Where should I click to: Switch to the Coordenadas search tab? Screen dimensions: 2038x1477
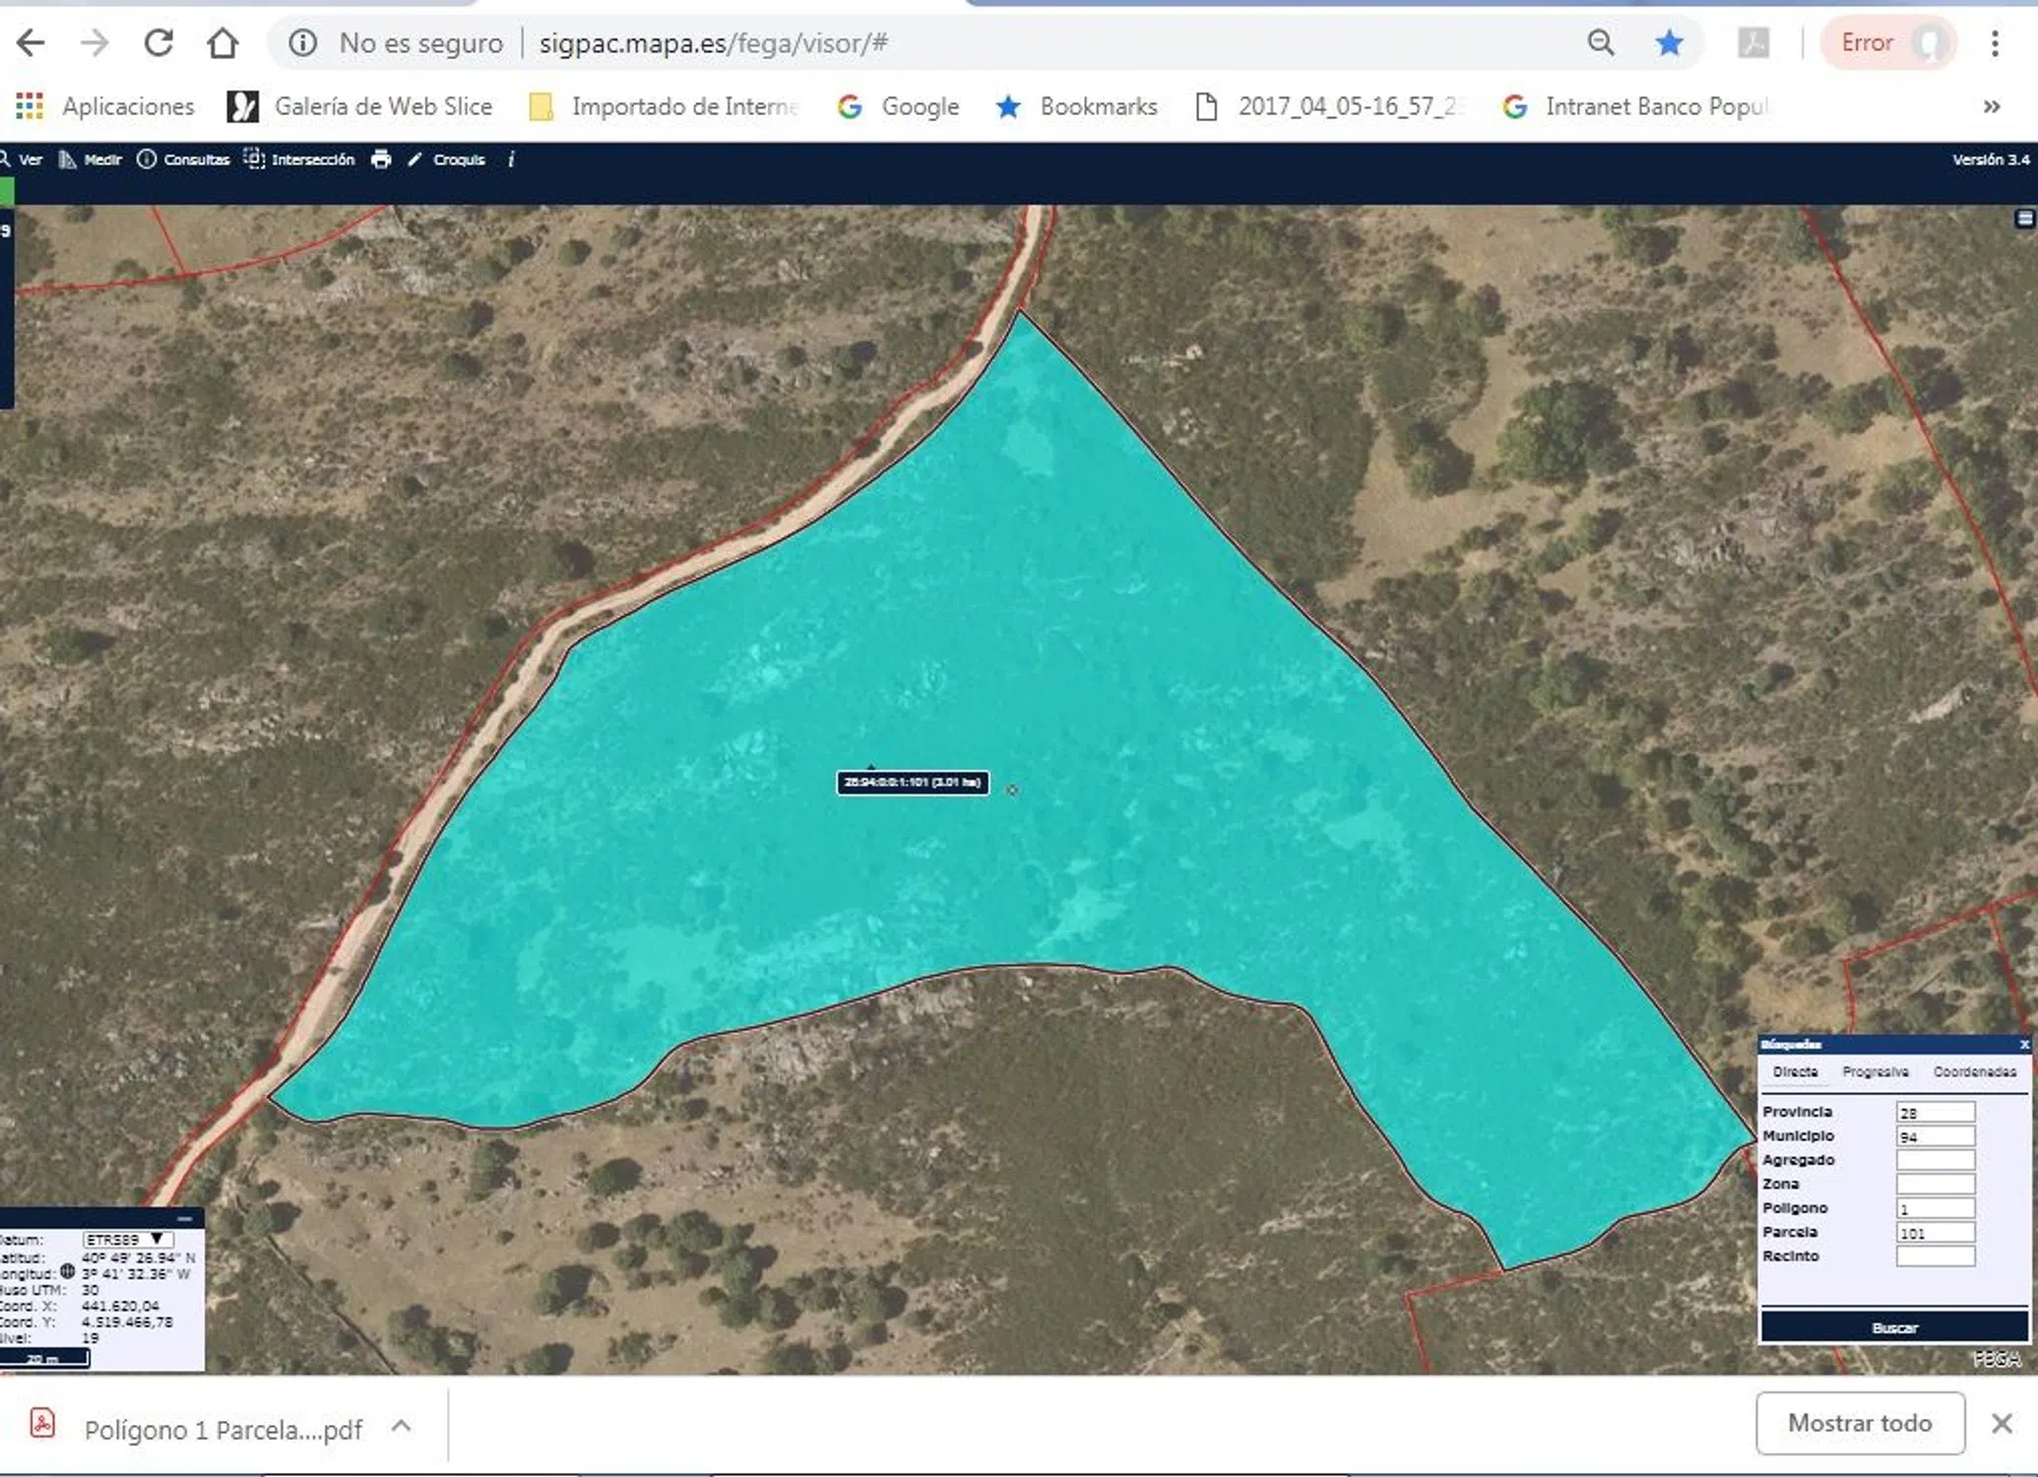click(1974, 1071)
